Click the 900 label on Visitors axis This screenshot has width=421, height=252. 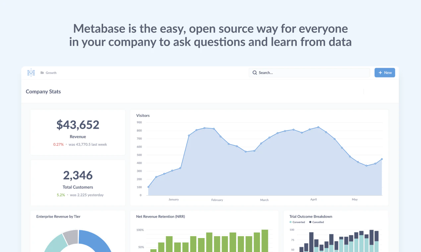point(139,122)
